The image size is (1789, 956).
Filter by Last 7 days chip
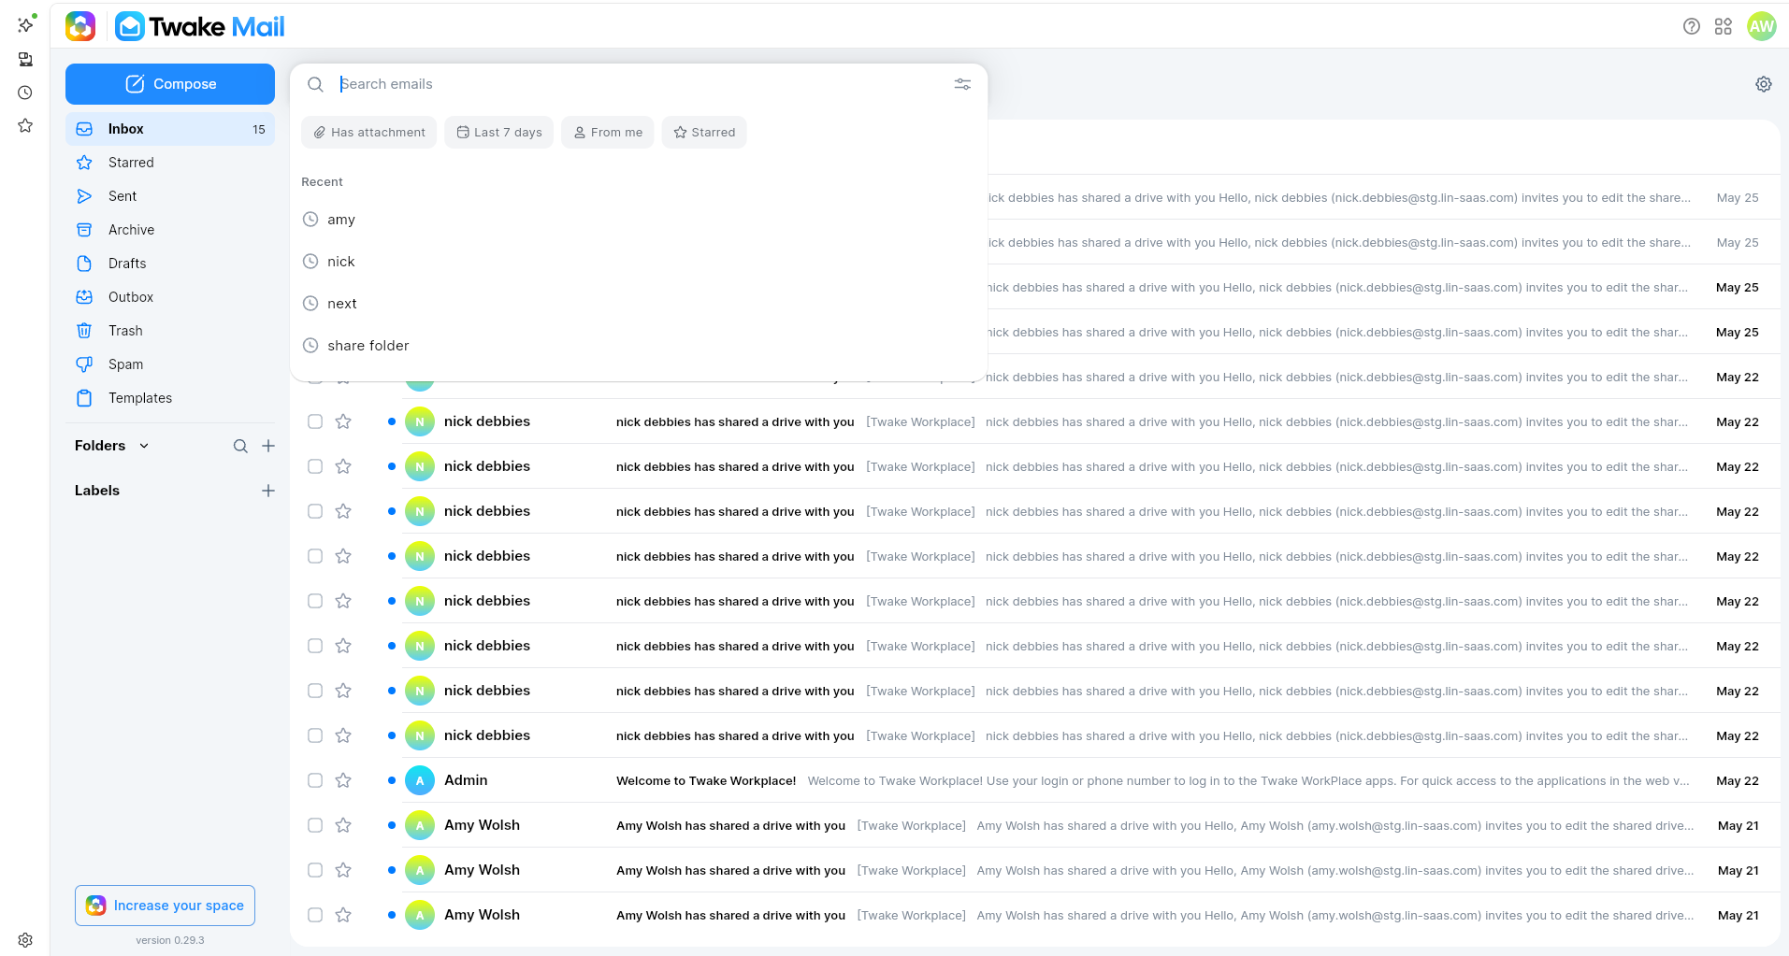click(x=499, y=133)
